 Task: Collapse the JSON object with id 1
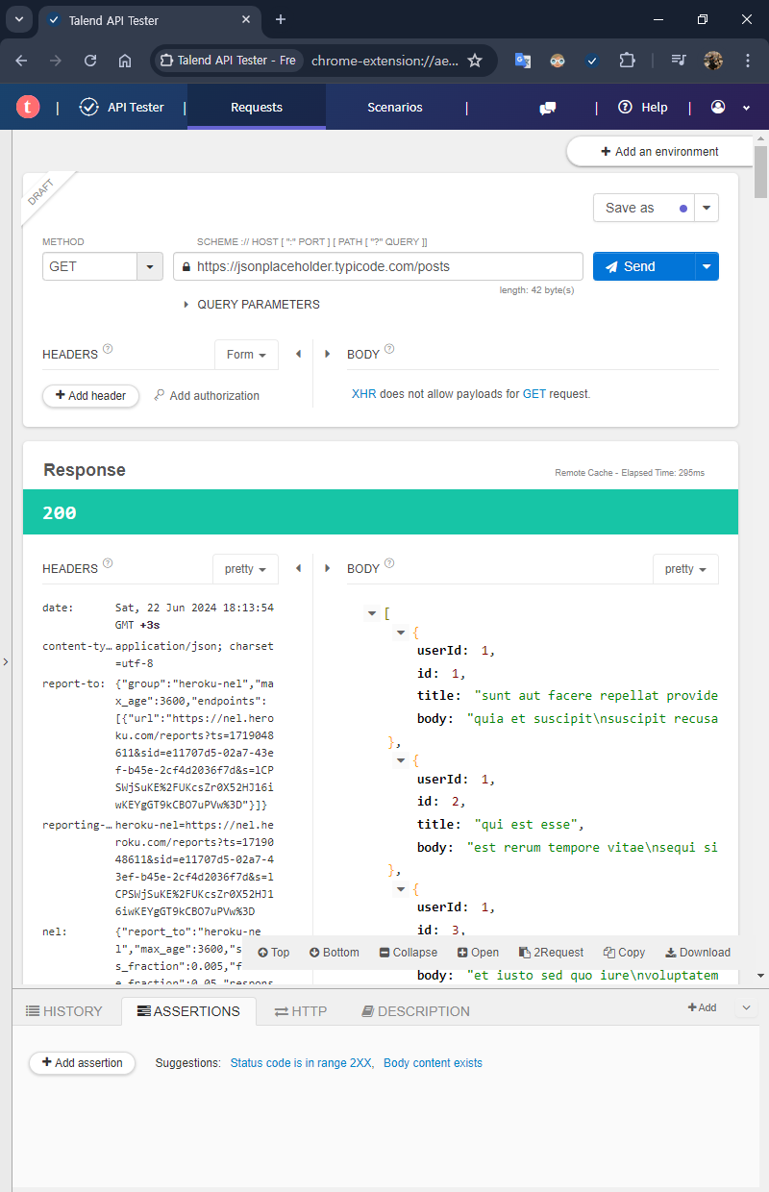(x=402, y=632)
